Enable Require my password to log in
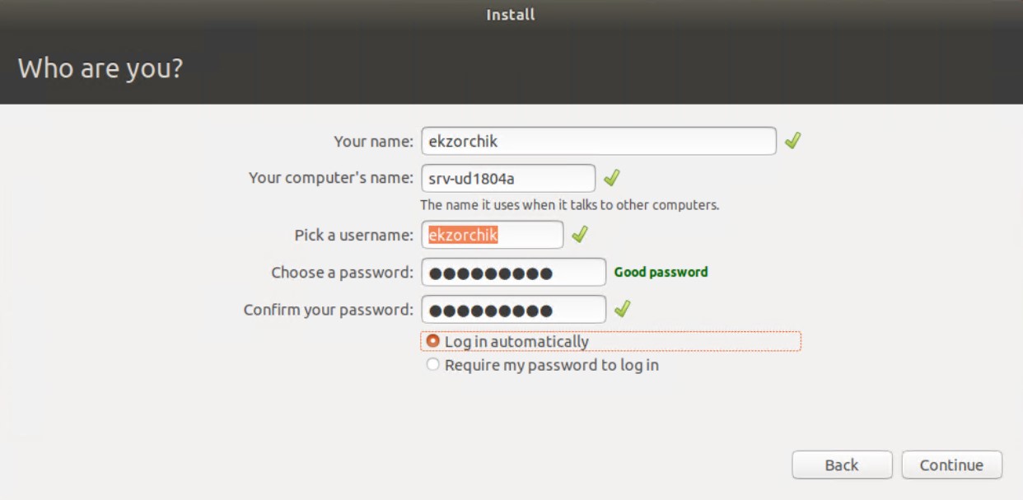 point(433,365)
